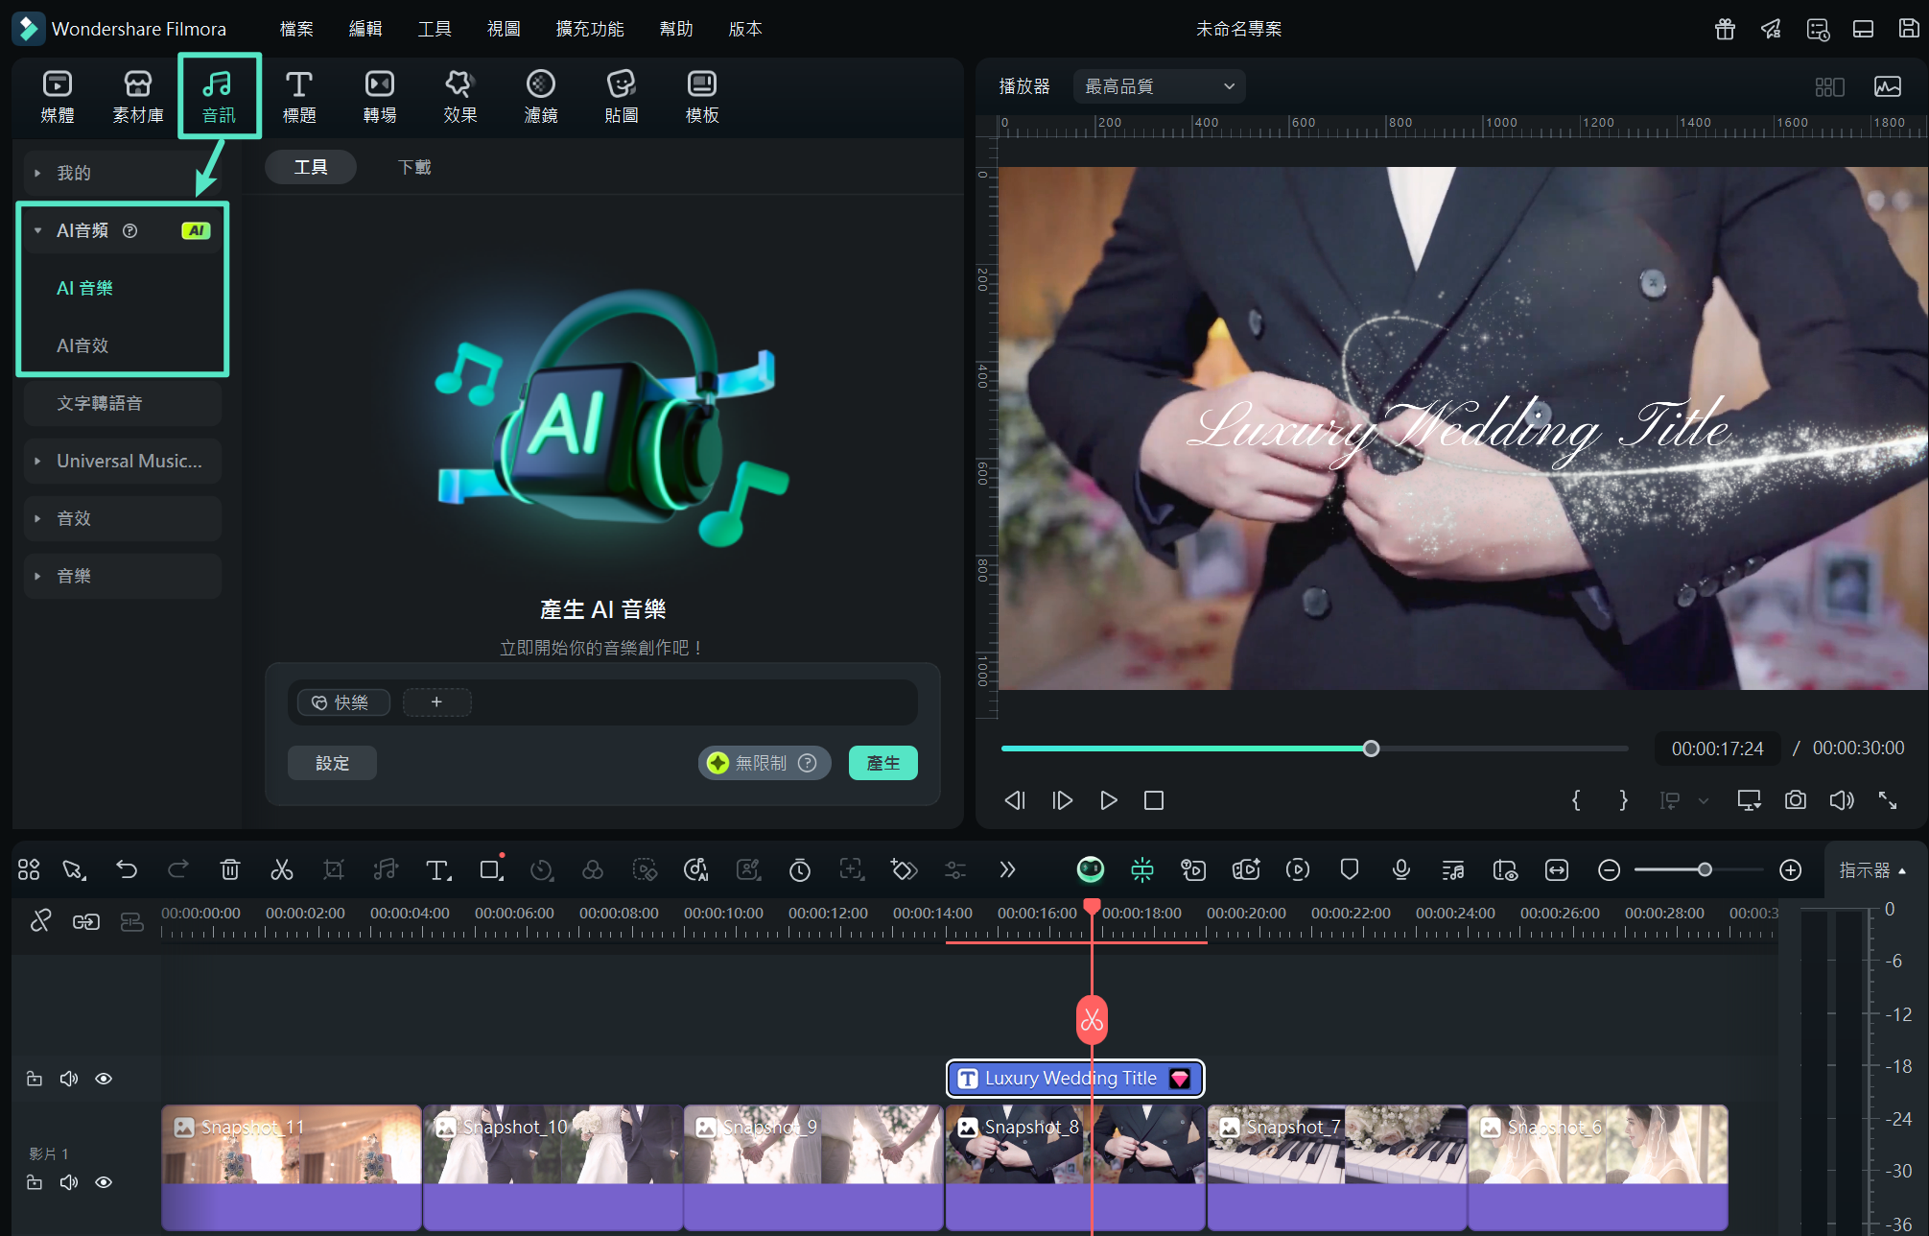Click the green 產生 generate button
1929x1236 pixels.
[882, 763]
